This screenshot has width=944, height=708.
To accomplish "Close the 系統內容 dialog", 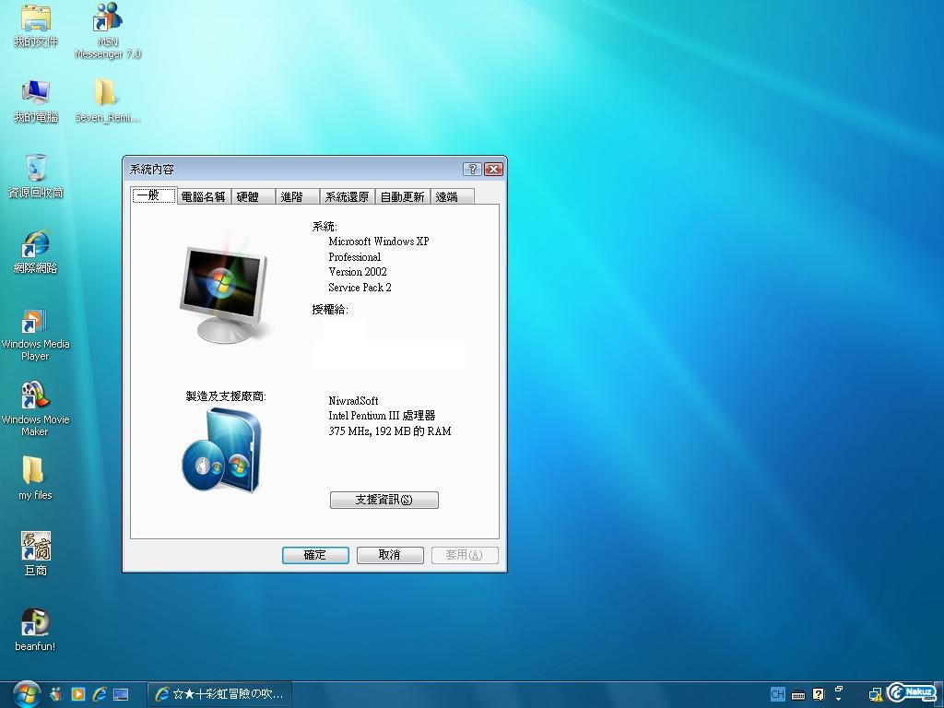I will (x=494, y=170).
